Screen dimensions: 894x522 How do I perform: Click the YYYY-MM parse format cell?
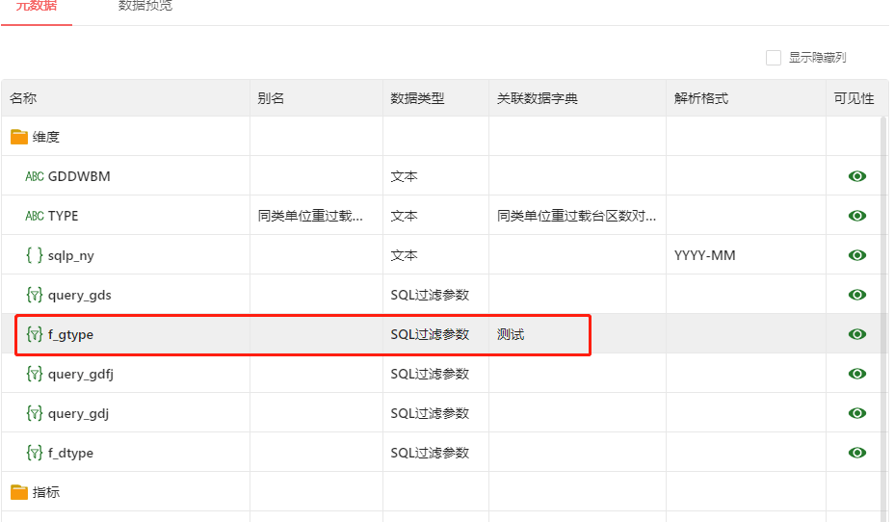tap(705, 256)
